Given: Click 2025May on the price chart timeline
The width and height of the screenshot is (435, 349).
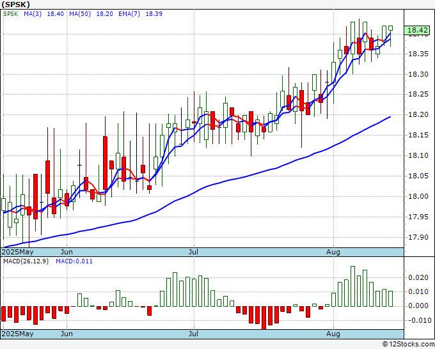Looking at the screenshot, I should click(x=17, y=252).
